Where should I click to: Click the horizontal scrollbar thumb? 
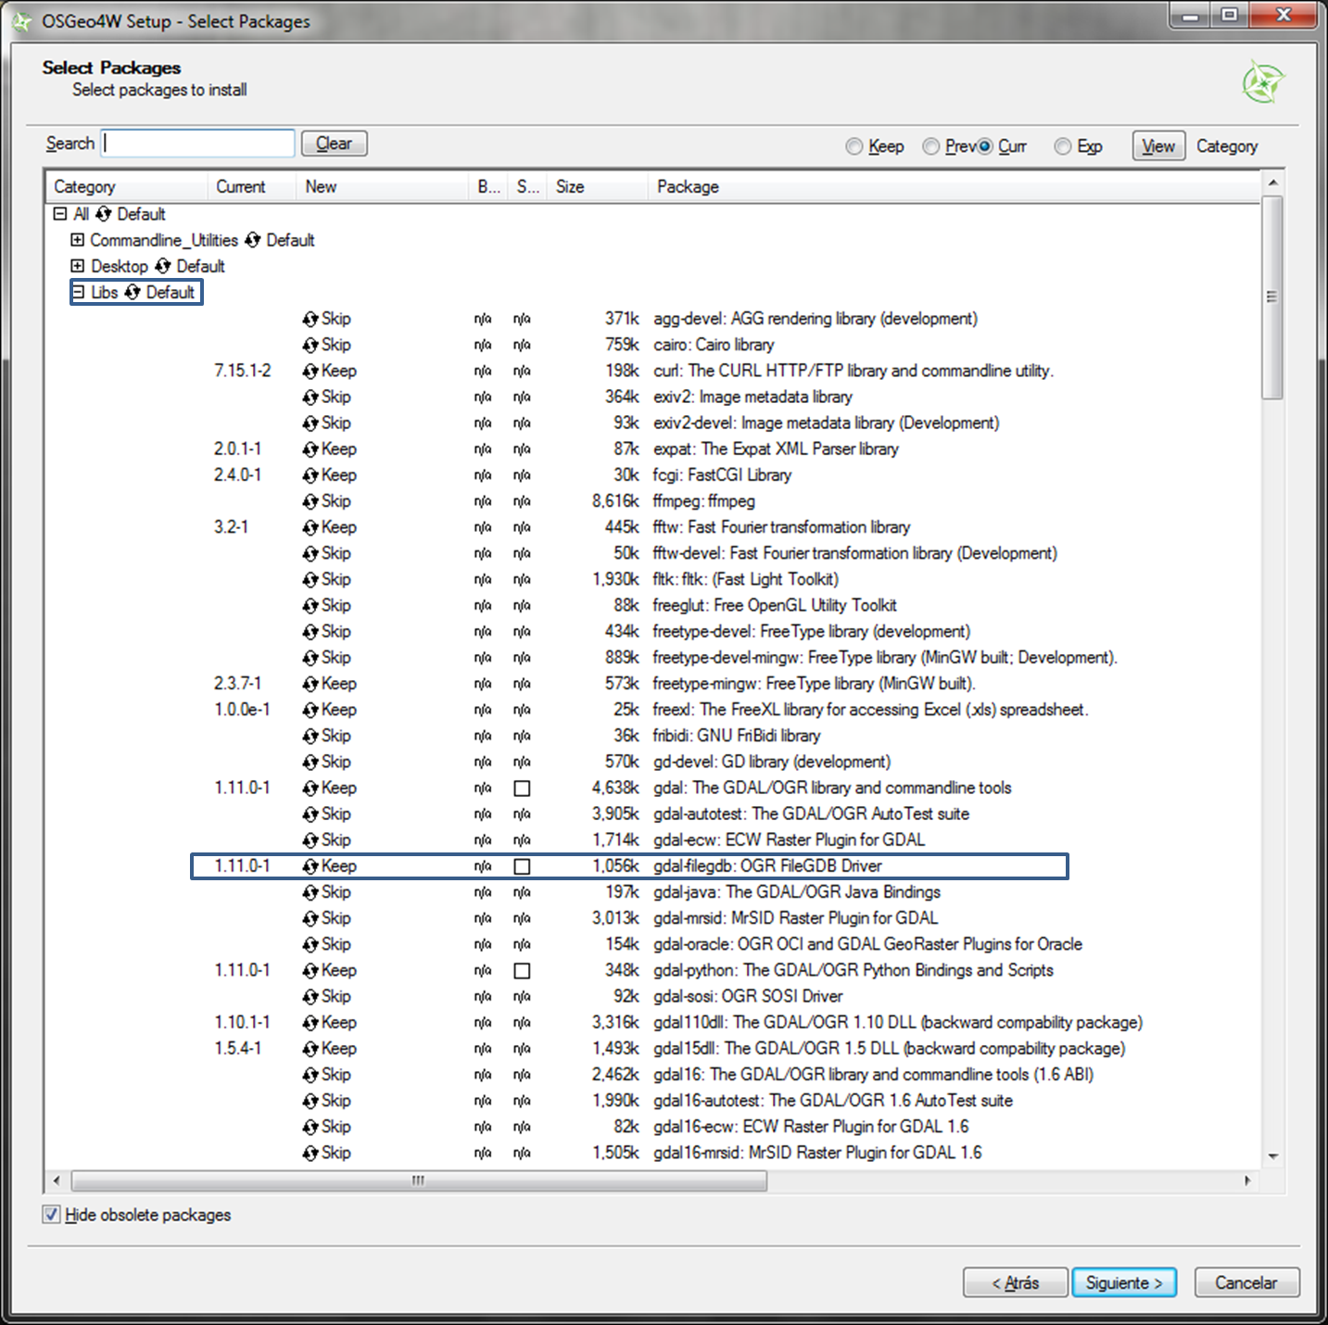pos(419,1180)
